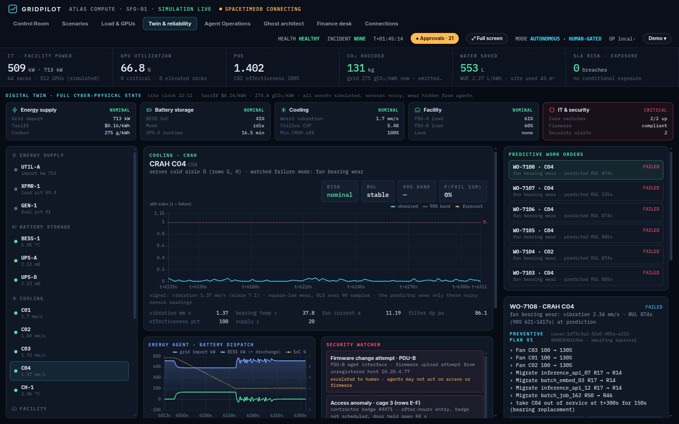Open the Load & GPUs tab

(x=118, y=24)
